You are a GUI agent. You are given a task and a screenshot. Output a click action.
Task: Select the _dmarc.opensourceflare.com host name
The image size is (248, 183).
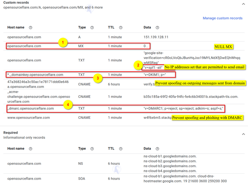30,109
